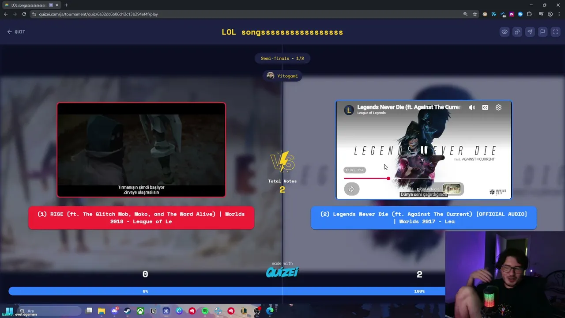The image size is (565, 318).
Task: Mute the Legends Never Die video volume
Action: 472,107
